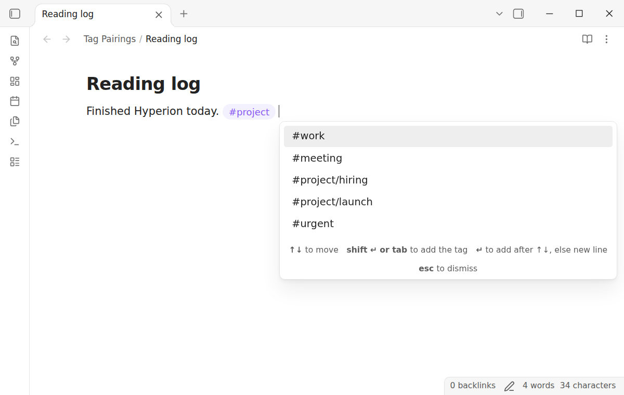Click the #project tag pill
Viewport: 624px width, 395px height.
coord(249,112)
